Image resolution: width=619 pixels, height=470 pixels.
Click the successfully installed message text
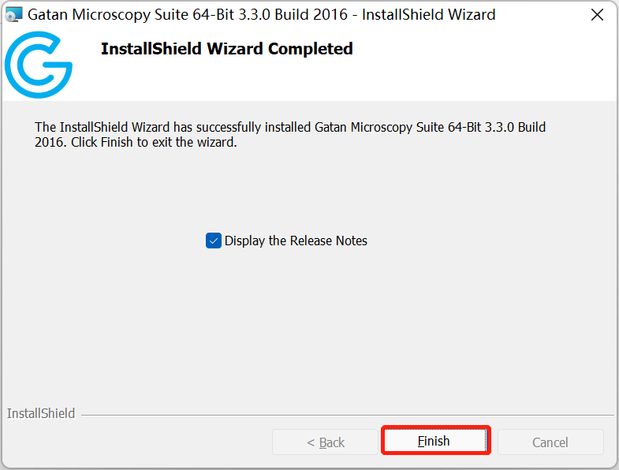[290, 134]
